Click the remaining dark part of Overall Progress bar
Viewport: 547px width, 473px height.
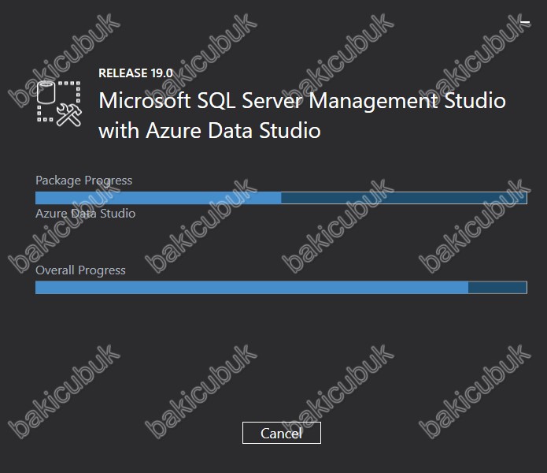497,288
